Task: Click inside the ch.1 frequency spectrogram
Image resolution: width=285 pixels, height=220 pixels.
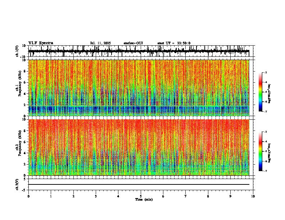Action: [x=139, y=88]
